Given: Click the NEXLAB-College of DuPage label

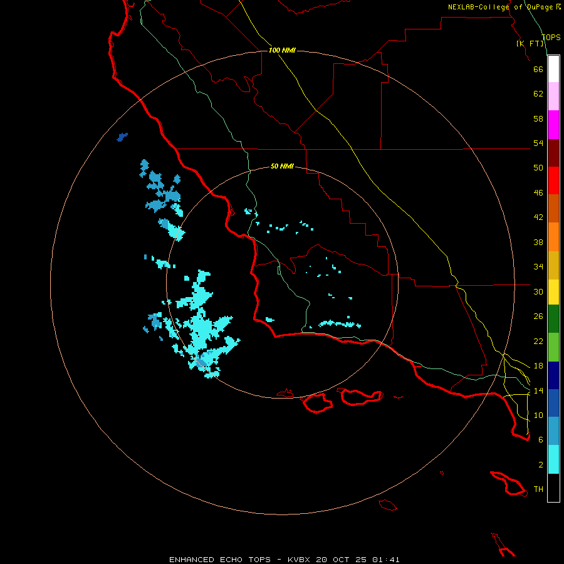Looking at the screenshot, I should (x=500, y=7).
